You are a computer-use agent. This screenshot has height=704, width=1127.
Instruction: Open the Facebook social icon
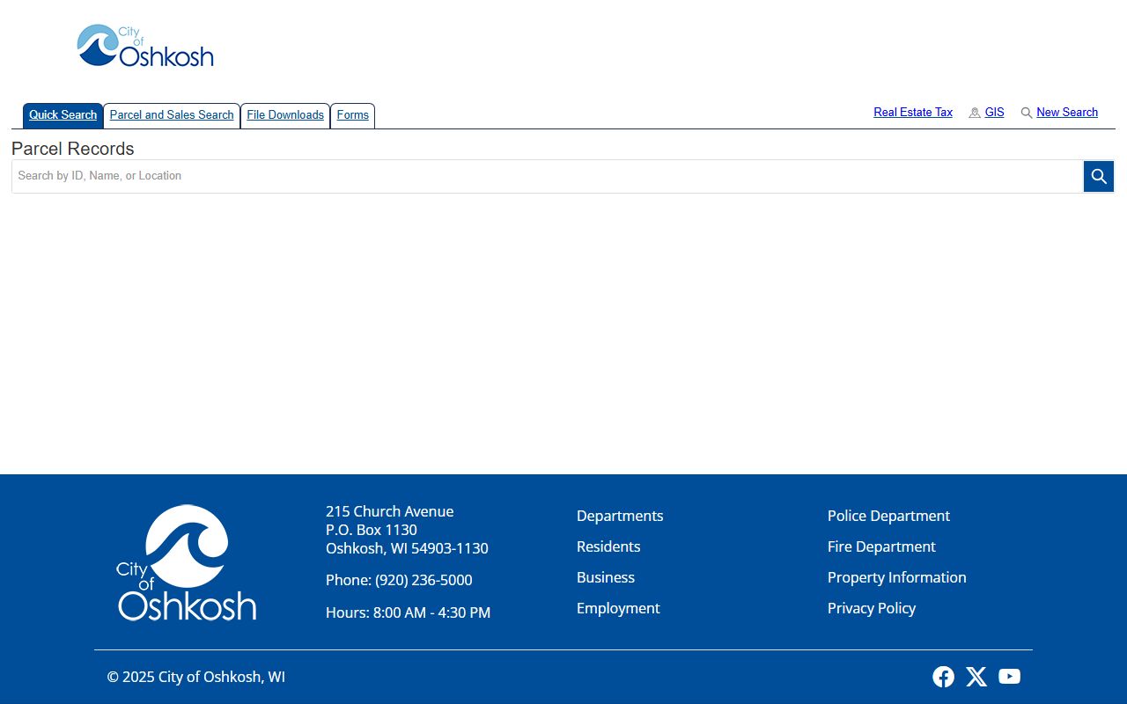point(943,677)
